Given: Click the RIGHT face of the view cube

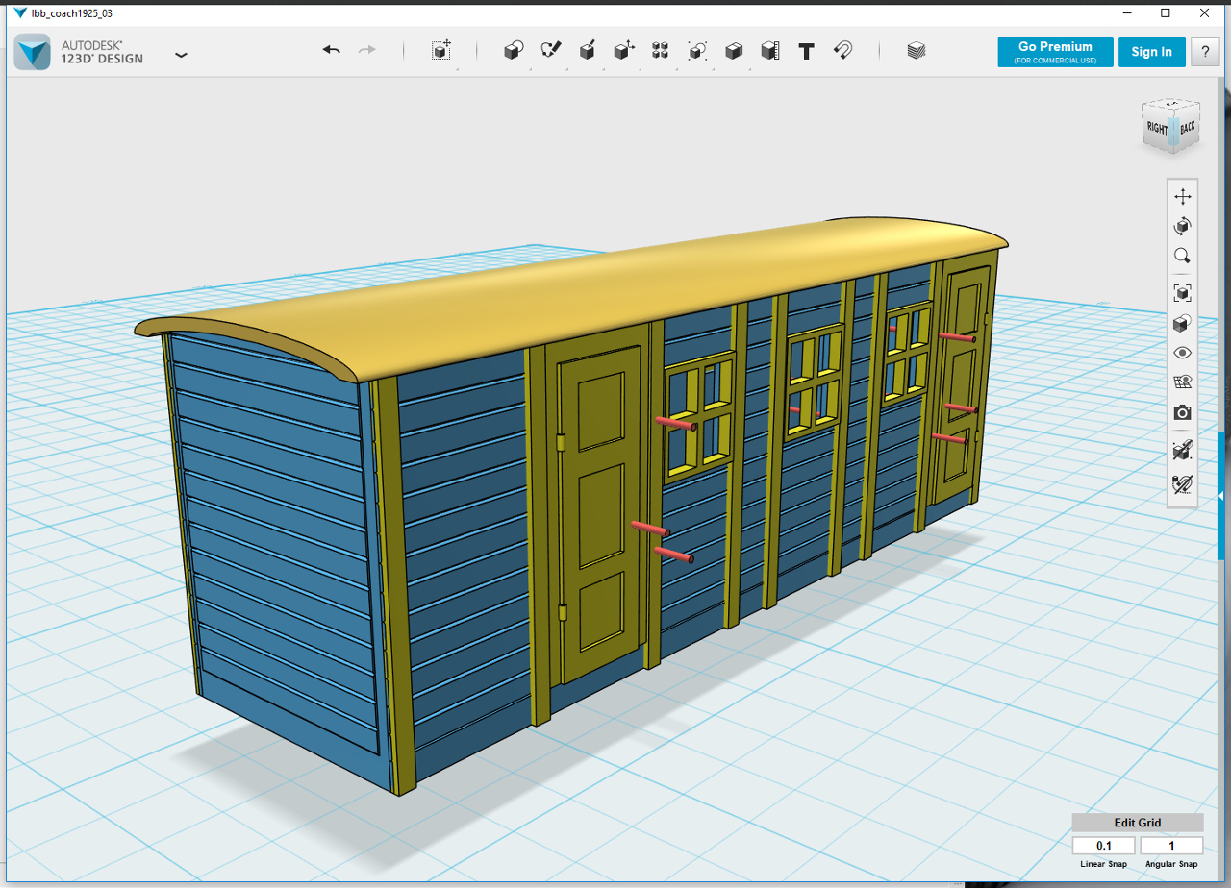Looking at the screenshot, I should point(1156,128).
